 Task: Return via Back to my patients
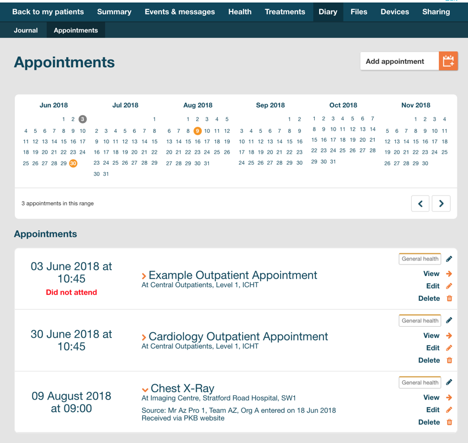[48, 11]
